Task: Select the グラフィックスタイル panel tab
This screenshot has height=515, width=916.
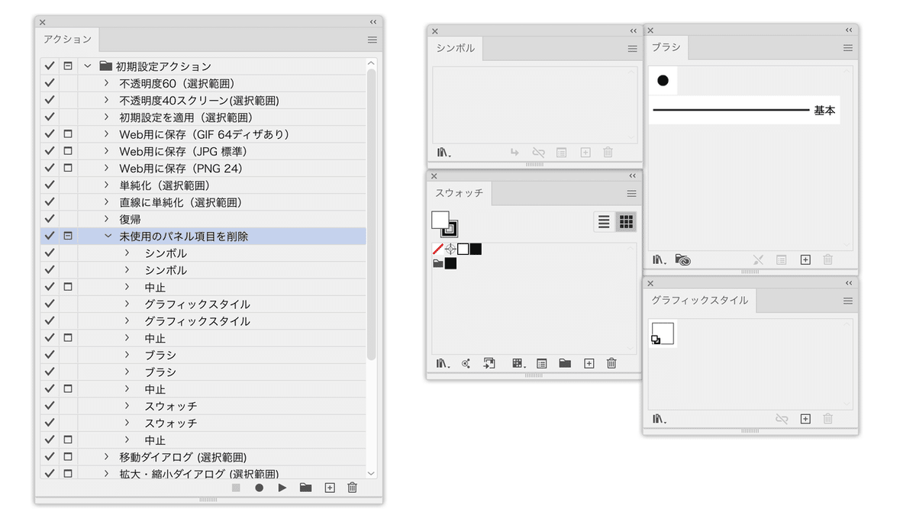Action: click(700, 301)
